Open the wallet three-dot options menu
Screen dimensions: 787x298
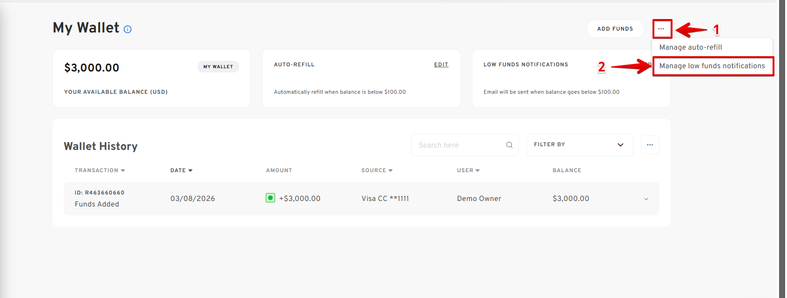click(661, 29)
